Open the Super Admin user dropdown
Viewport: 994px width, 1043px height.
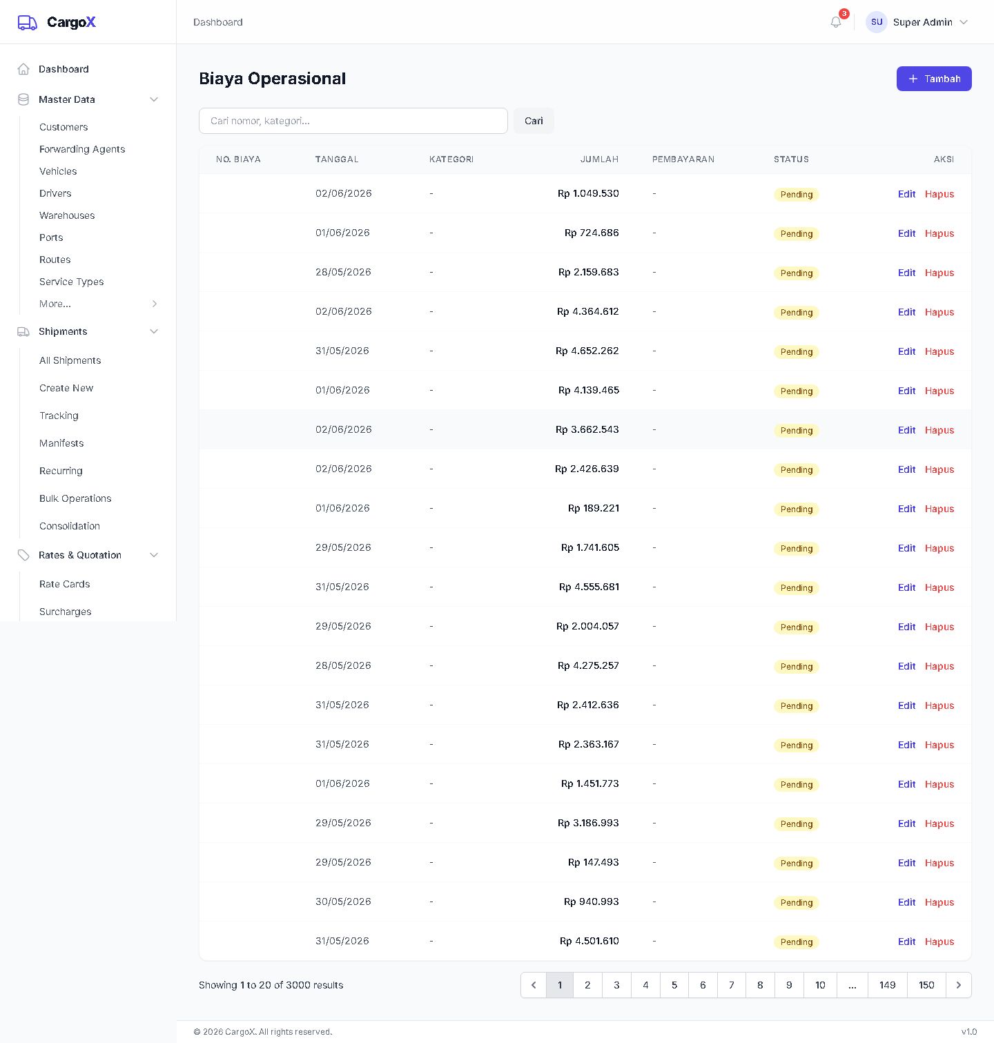[917, 22]
